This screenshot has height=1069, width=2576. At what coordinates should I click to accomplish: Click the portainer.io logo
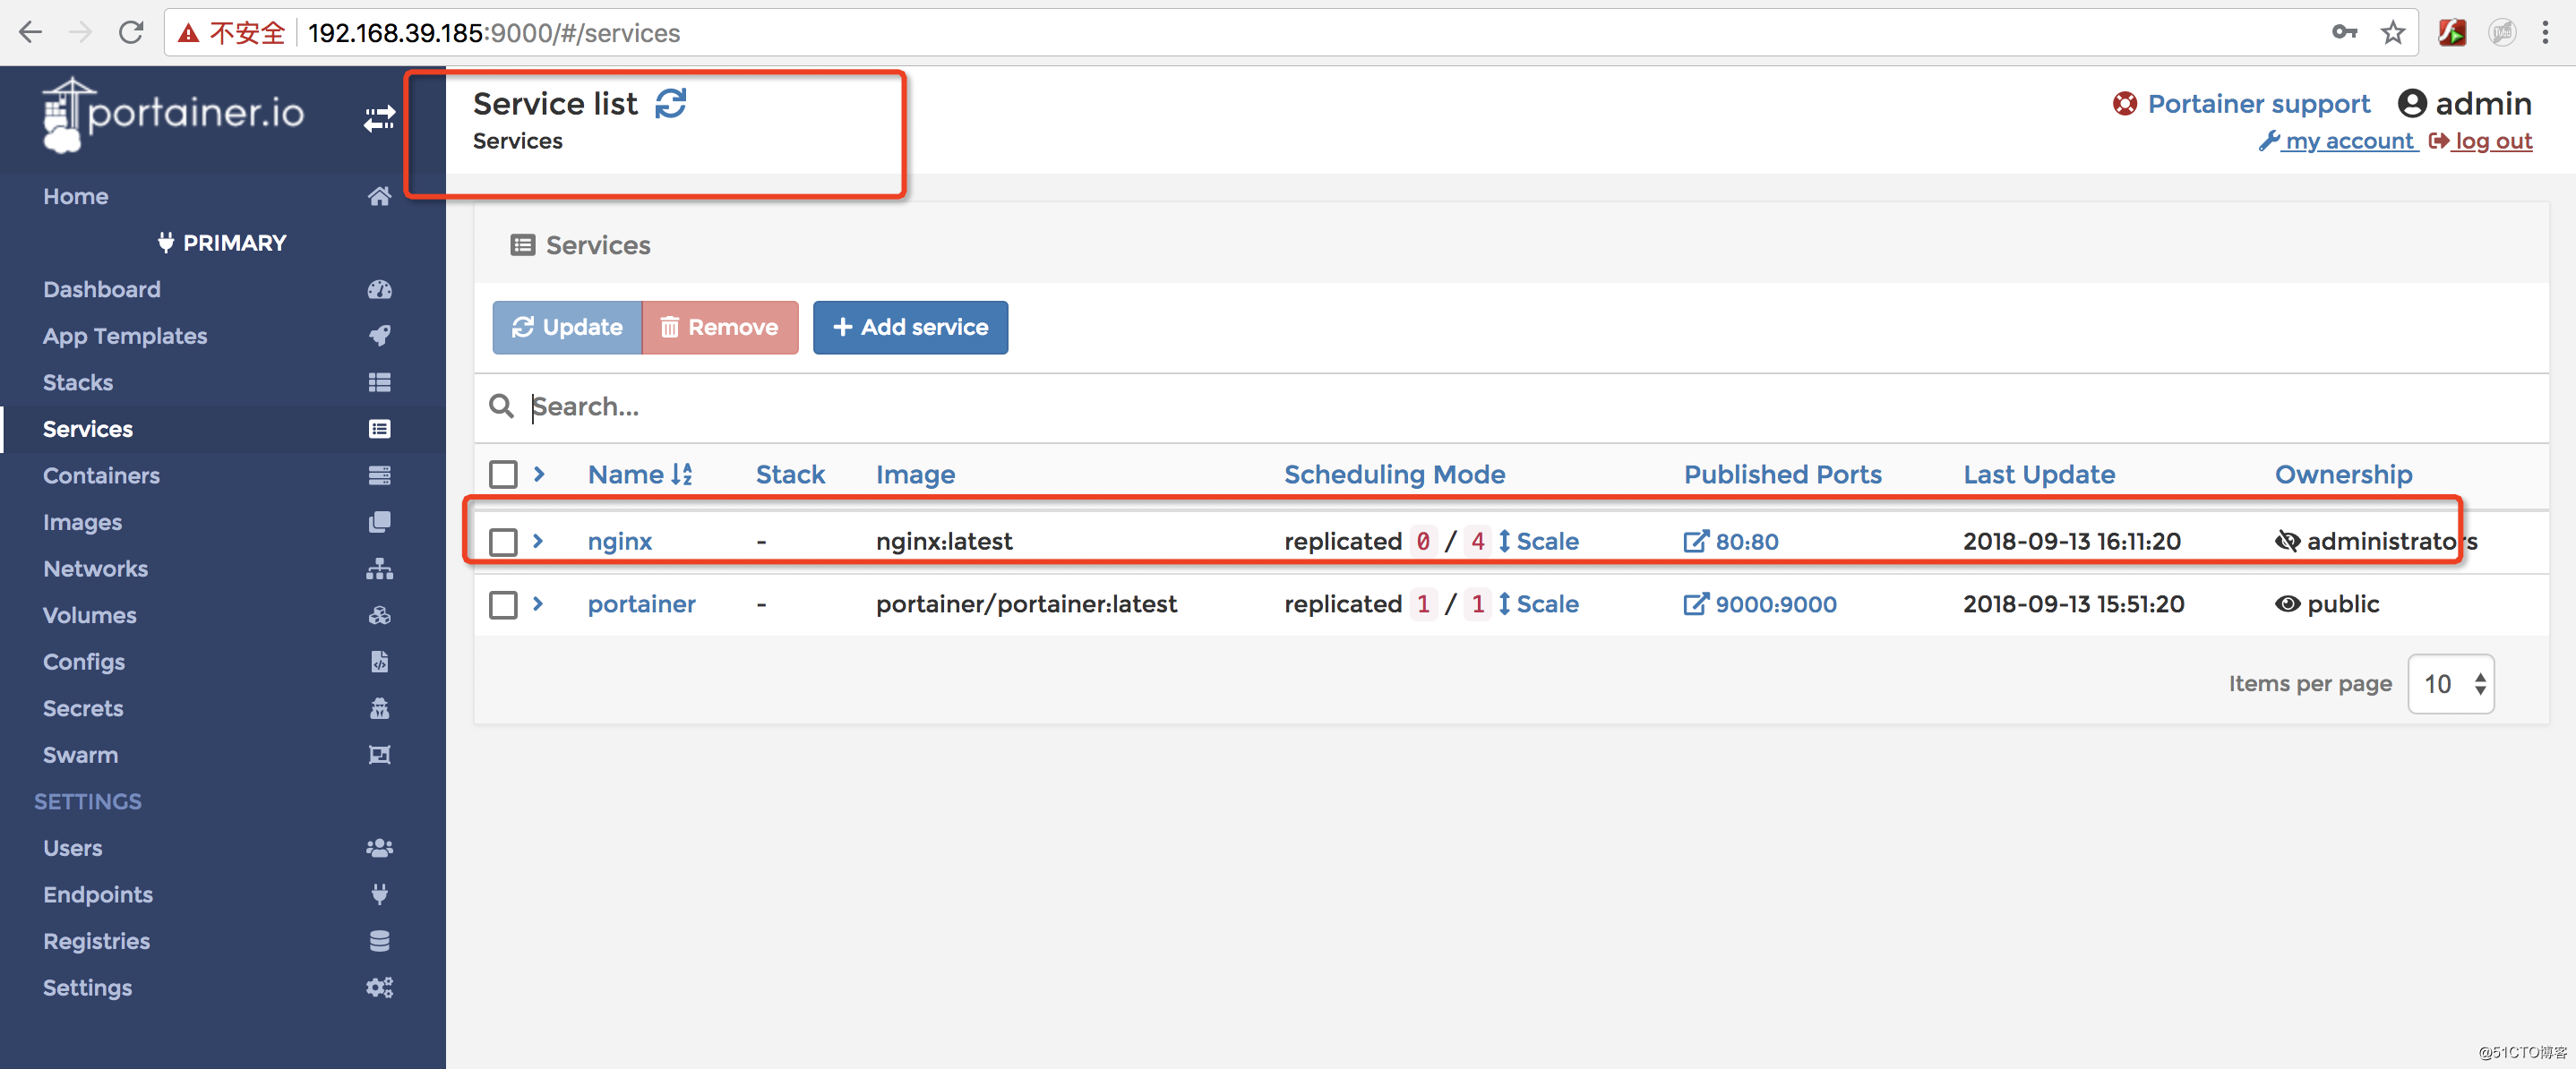[173, 115]
